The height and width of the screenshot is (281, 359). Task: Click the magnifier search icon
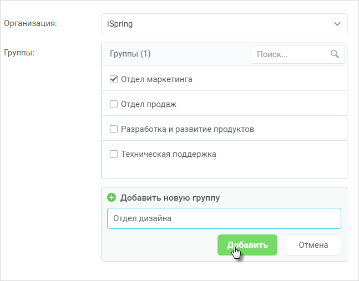click(335, 54)
